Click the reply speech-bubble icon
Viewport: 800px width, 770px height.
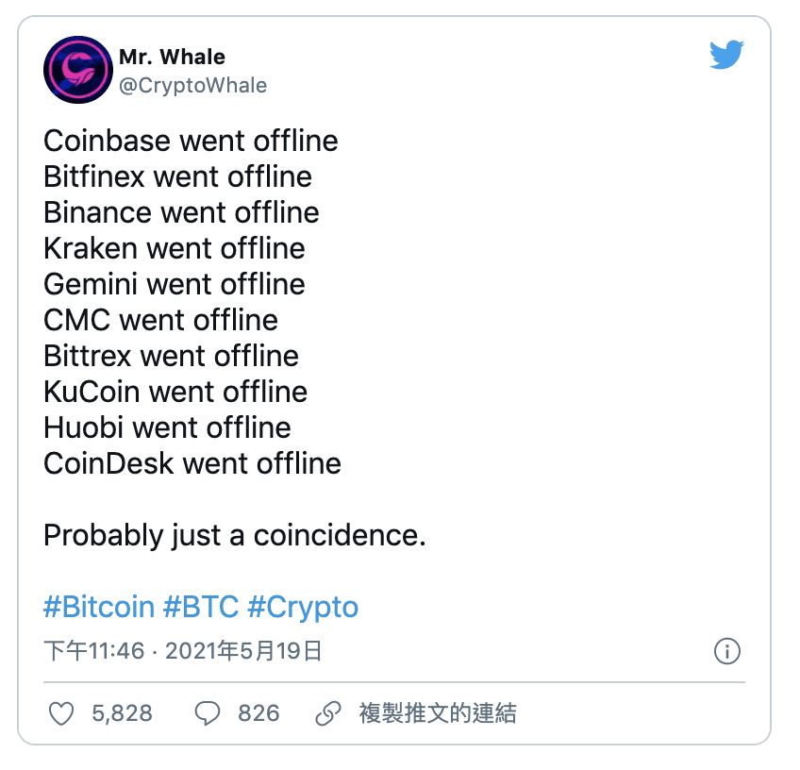tap(207, 714)
